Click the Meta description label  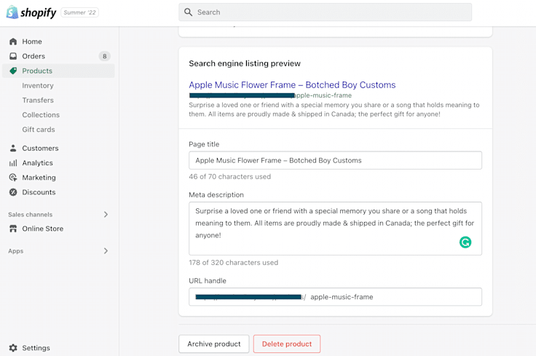click(x=216, y=194)
